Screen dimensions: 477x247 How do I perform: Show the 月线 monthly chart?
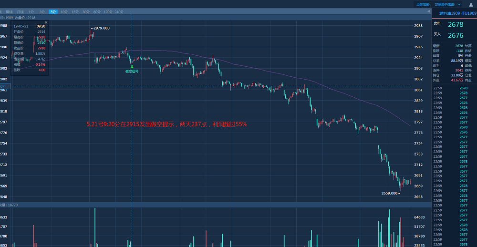point(20,11)
